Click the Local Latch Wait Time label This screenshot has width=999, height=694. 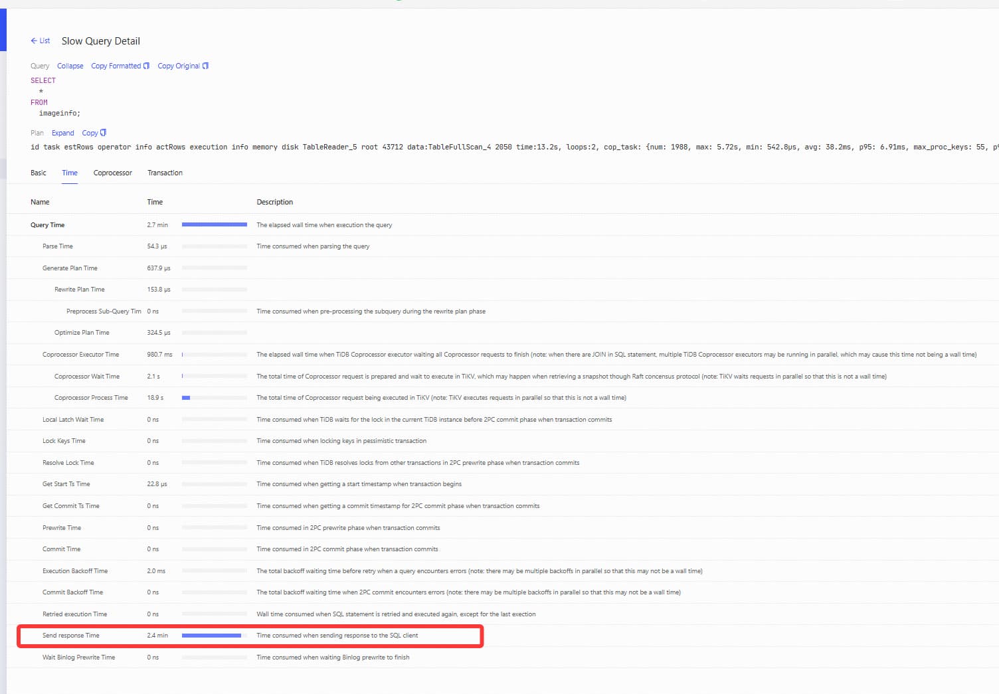(73, 420)
